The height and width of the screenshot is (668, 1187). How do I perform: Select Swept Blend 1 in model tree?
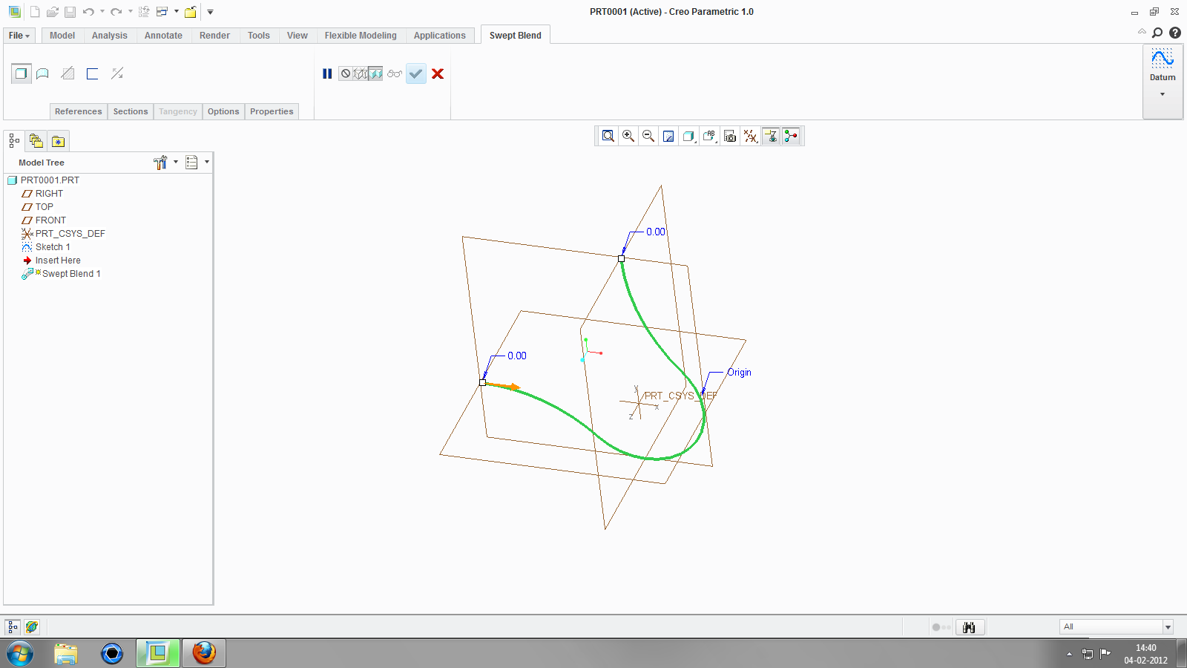click(71, 274)
